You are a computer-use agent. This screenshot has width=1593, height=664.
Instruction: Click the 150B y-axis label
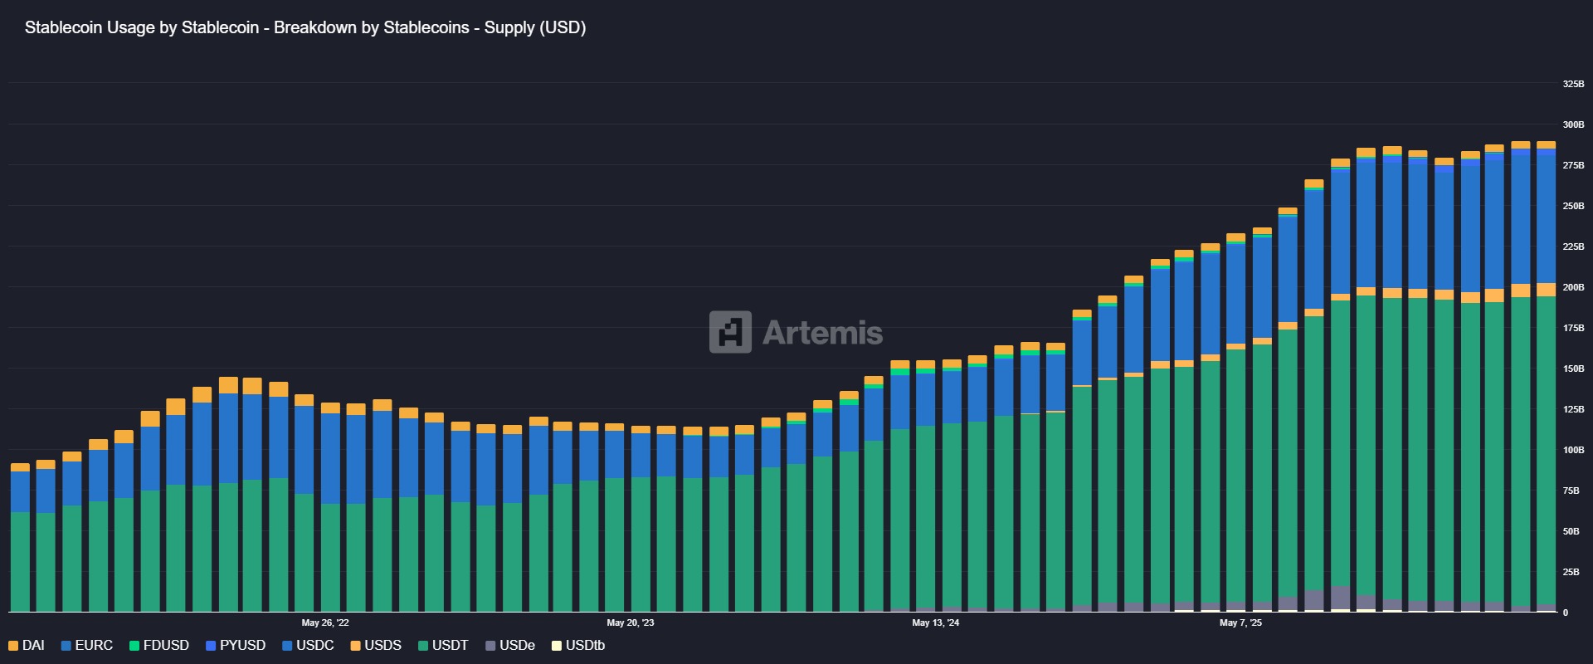tap(1573, 369)
